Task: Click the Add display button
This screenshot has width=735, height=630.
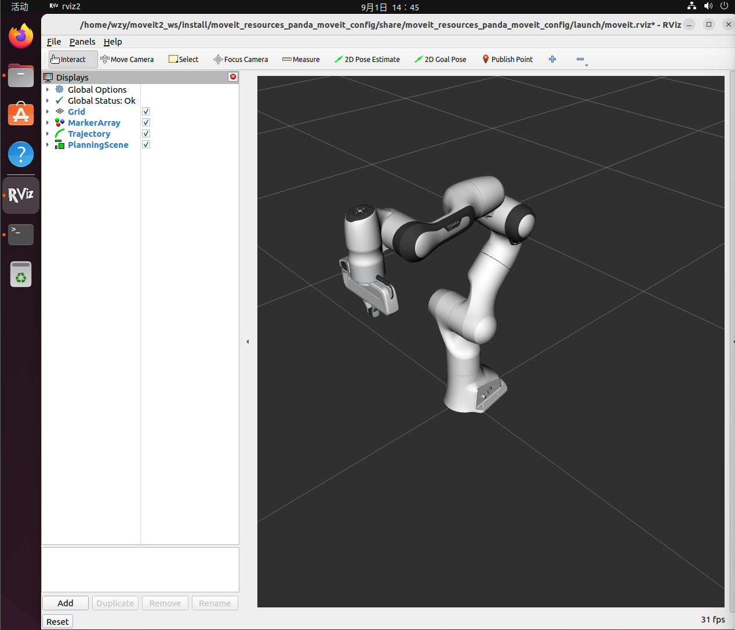Action: coord(66,603)
